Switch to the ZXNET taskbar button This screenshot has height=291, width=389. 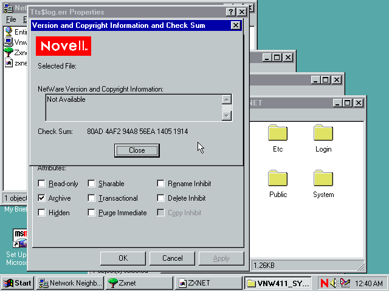click(x=208, y=283)
